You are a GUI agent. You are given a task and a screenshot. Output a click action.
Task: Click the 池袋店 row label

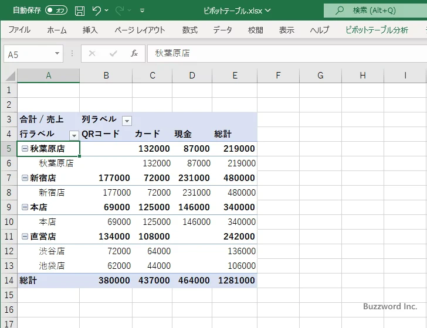[x=52, y=266]
